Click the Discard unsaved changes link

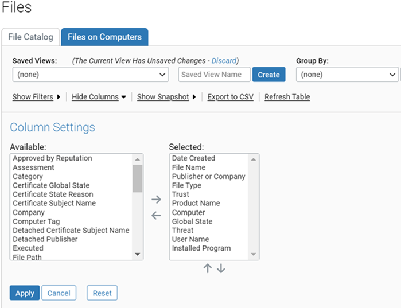(x=224, y=60)
